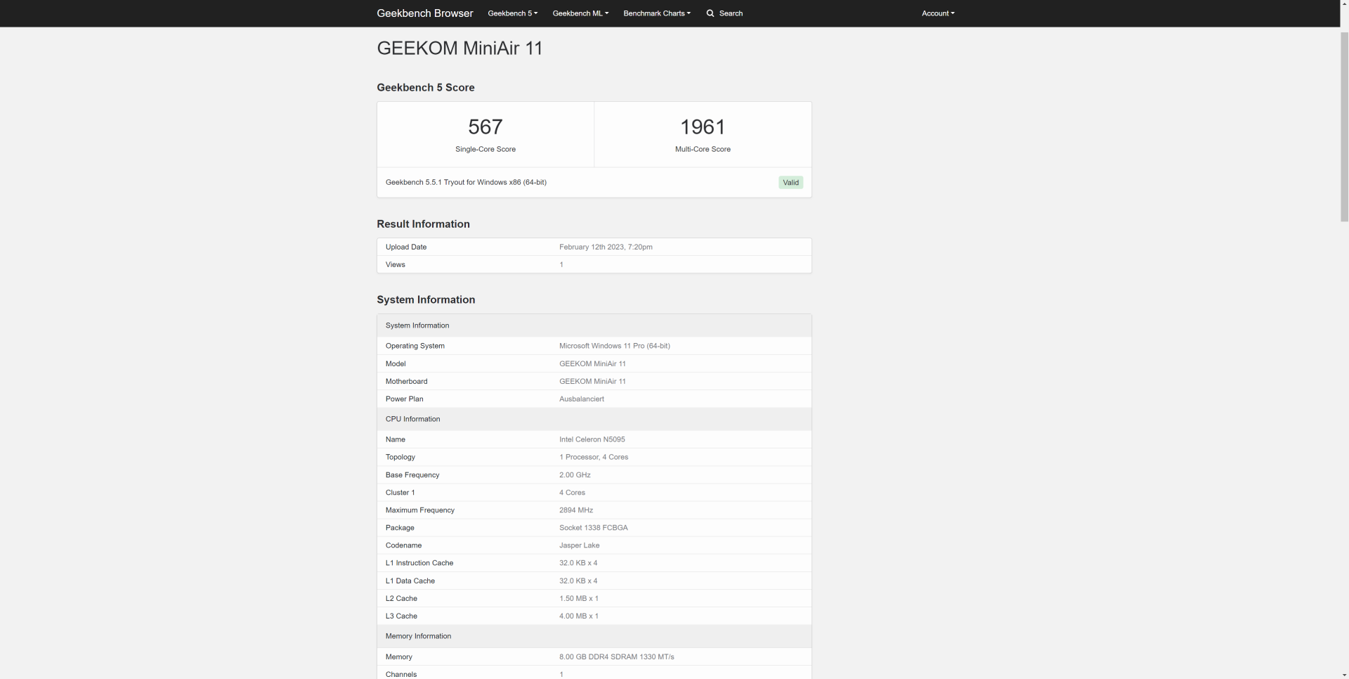Viewport: 1349px width, 679px height.
Task: Click the Valid status badge
Action: pos(790,183)
